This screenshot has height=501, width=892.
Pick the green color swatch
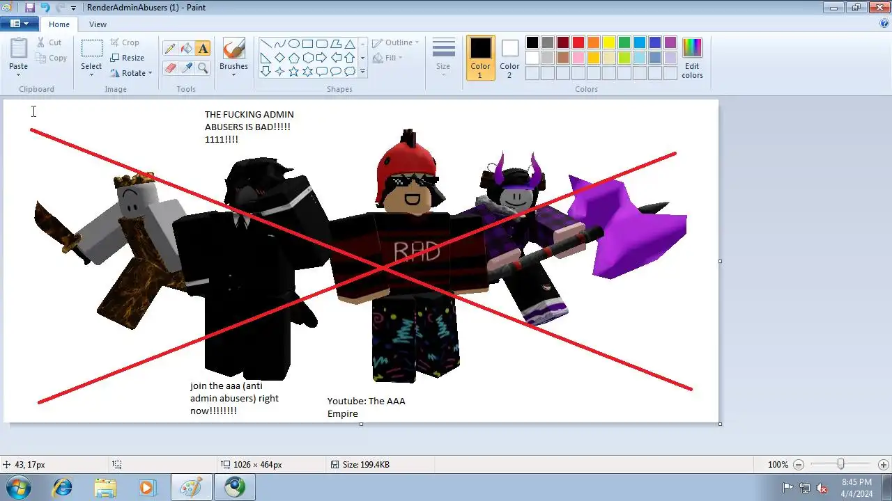[624, 43]
